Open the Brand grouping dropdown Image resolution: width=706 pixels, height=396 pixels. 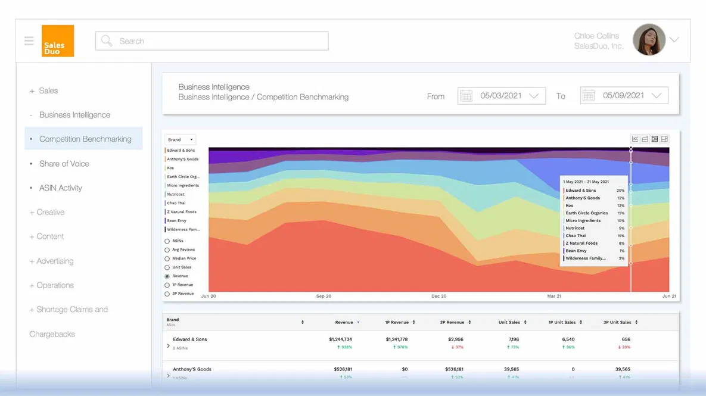point(180,139)
